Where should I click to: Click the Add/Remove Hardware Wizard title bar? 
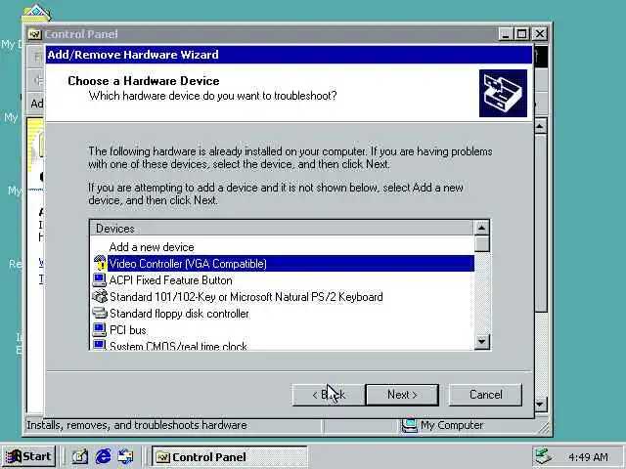pyautogui.click(x=289, y=55)
